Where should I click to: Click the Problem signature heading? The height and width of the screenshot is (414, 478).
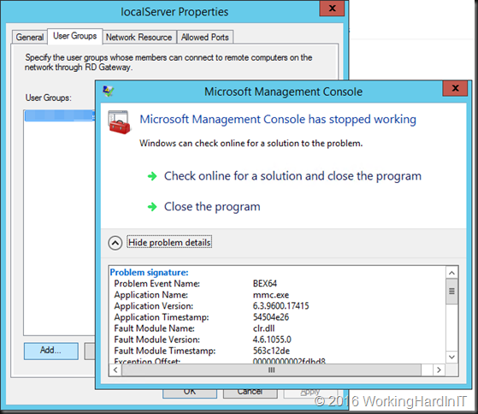[x=149, y=272]
